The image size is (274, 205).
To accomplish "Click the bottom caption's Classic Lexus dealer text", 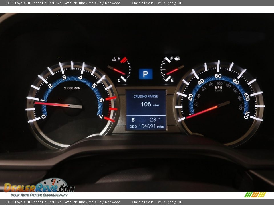I will tap(157, 202).
